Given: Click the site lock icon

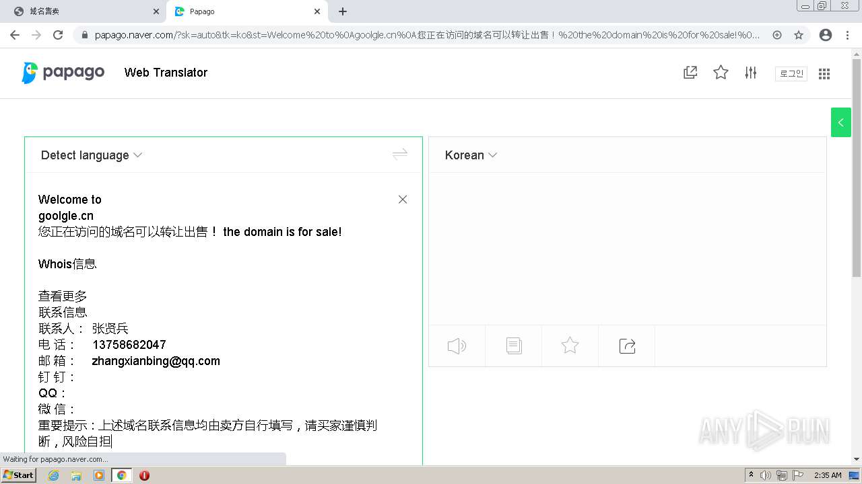Looking at the screenshot, I should click(85, 35).
